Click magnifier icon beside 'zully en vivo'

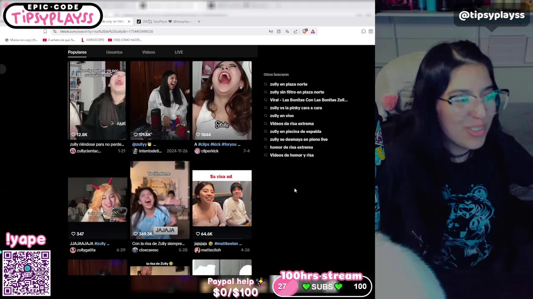266,116
